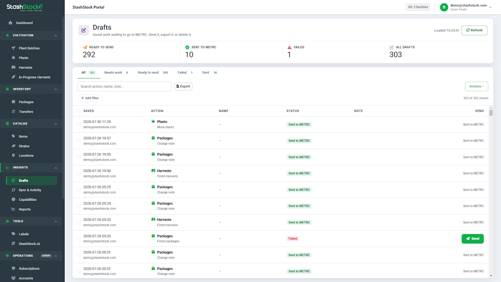Click the green Send button
This screenshot has height=282, width=501.
472,239
